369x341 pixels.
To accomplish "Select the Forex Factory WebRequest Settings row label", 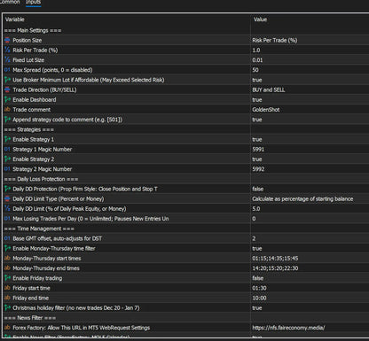I will [x=82, y=328].
